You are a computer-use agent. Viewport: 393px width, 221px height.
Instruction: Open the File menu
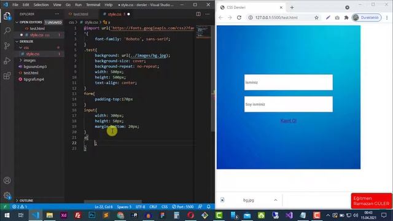click(15, 5)
